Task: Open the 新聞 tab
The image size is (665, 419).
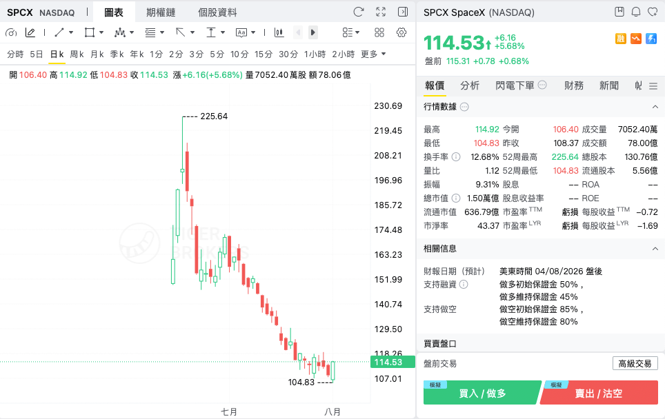Action: click(608, 85)
